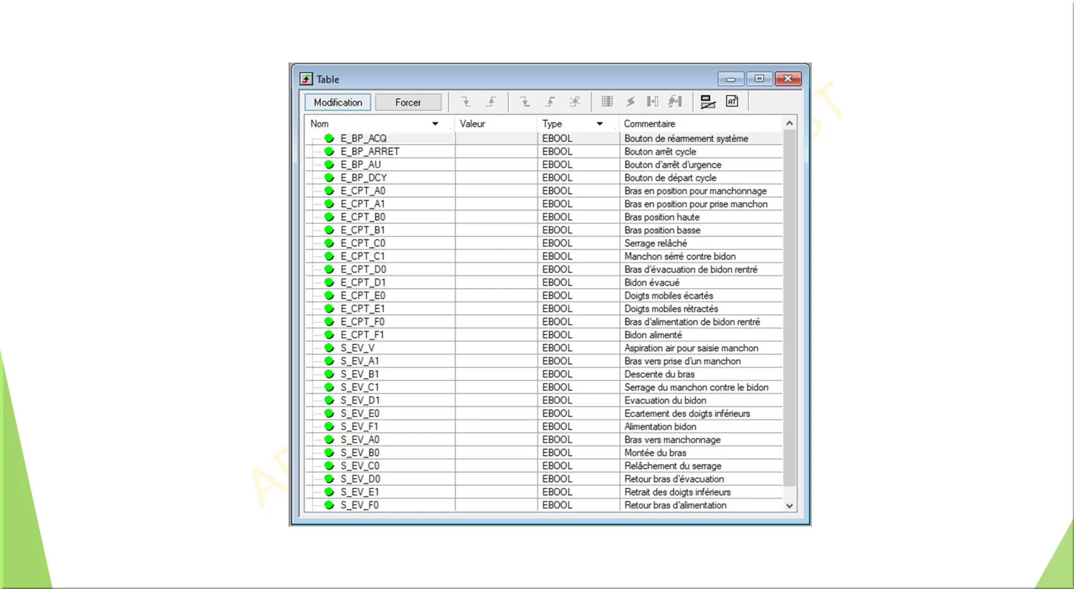Click the struck-through format icon beside RT

pos(708,102)
